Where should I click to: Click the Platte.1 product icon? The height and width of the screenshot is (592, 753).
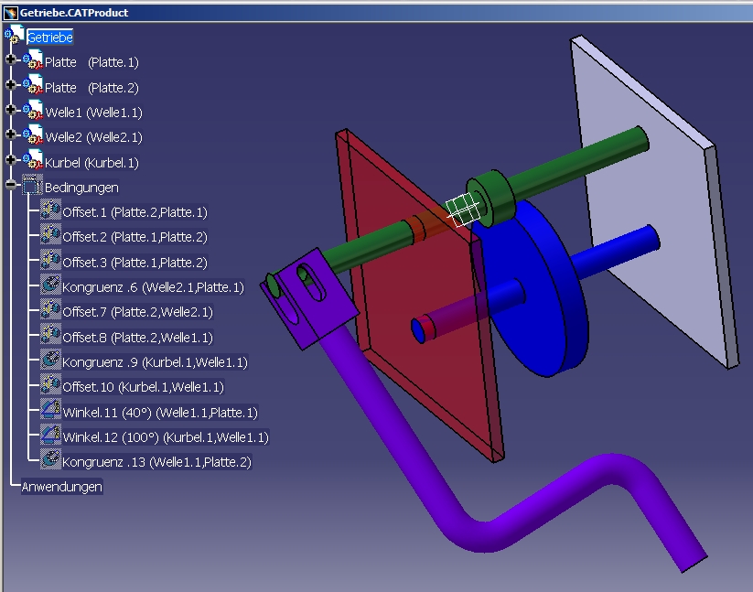click(x=33, y=60)
